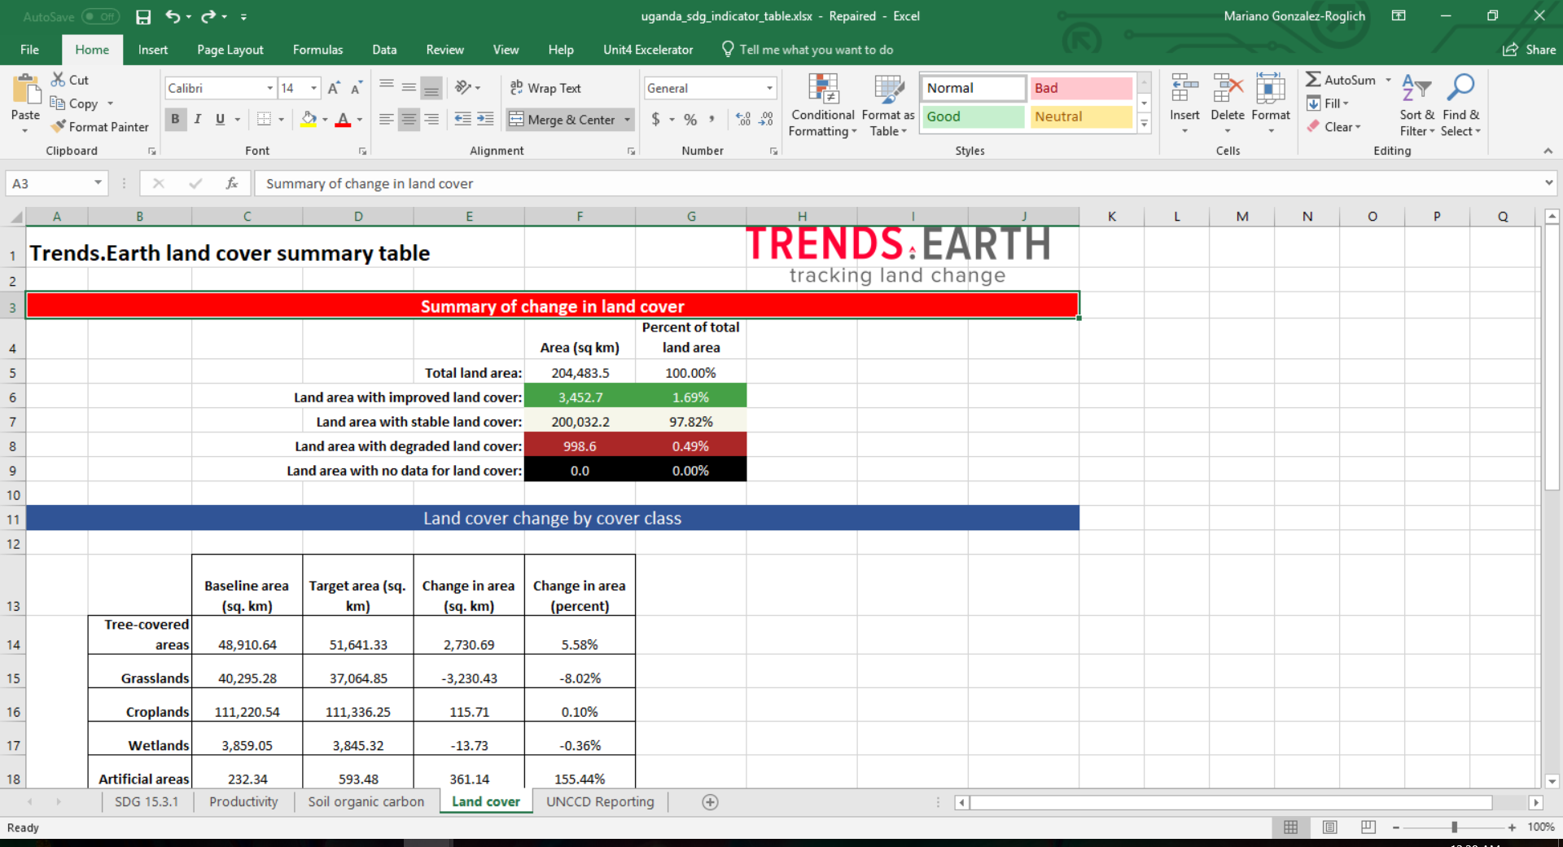Click the Save icon in title bar
This screenshot has height=847, width=1563.
[x=143, y=16]
